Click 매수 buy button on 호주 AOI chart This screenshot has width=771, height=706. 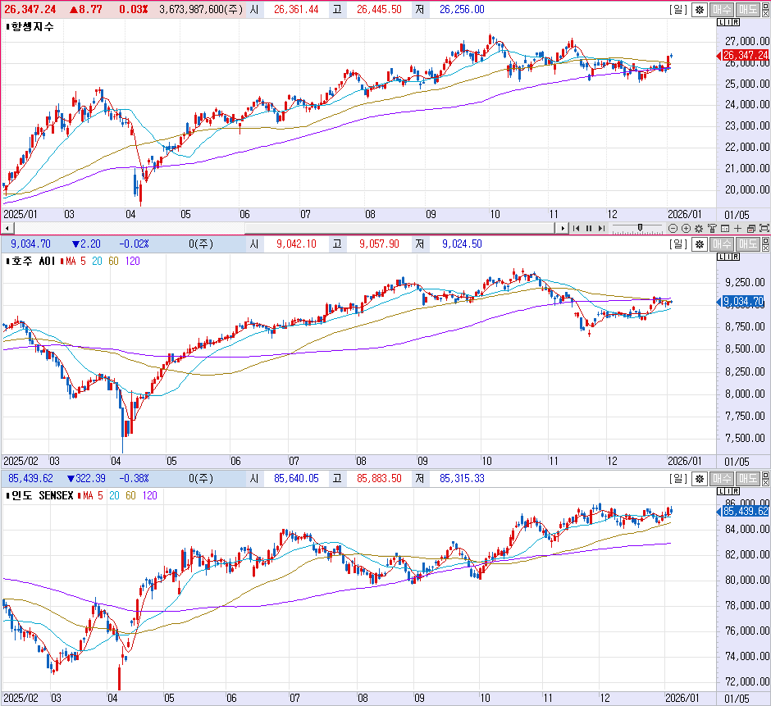coord(721,244)
